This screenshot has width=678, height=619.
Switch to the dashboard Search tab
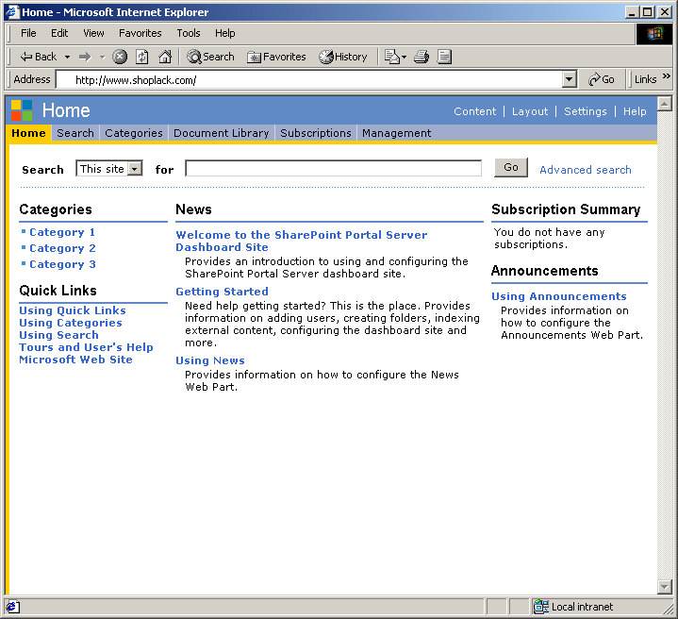(x=75, y=133)
